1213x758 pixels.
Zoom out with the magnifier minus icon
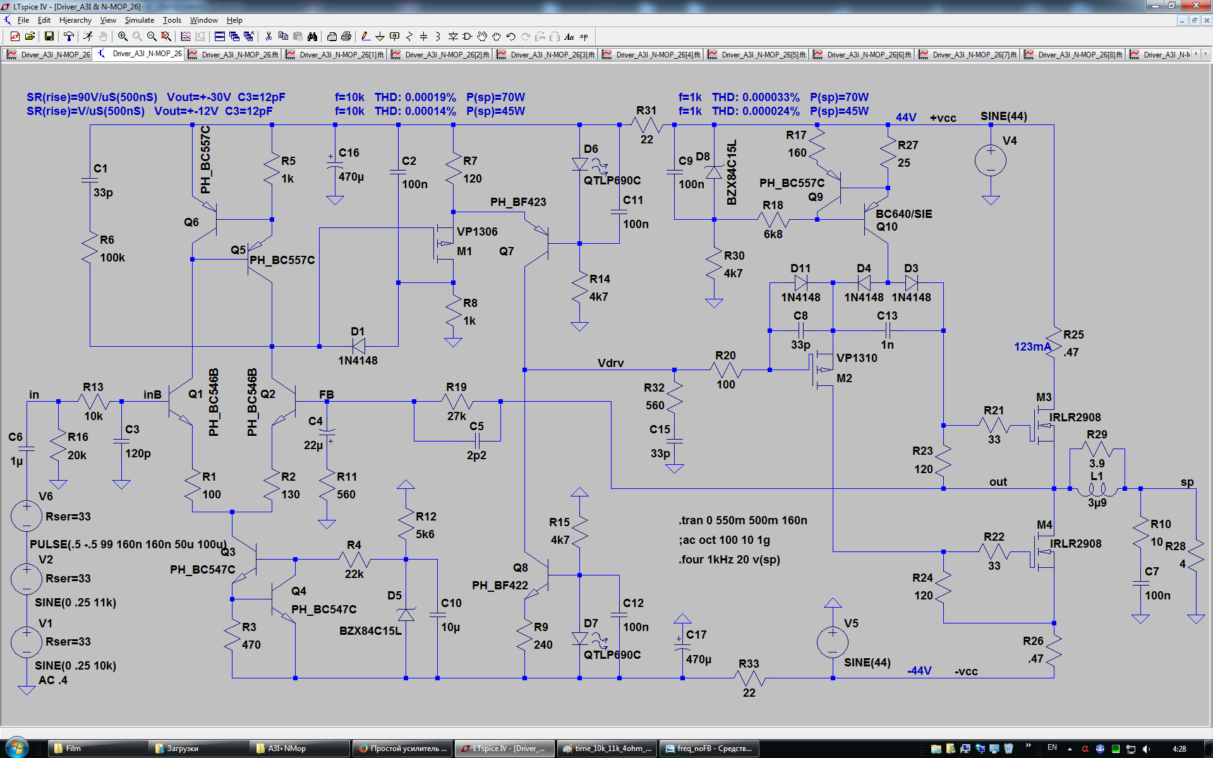152,37
